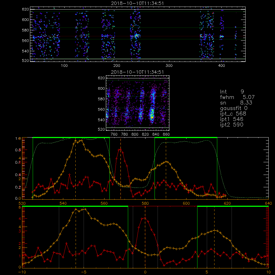Click x-axis label 5 on bottom plot
275x275 pixels.
[207, 272]
